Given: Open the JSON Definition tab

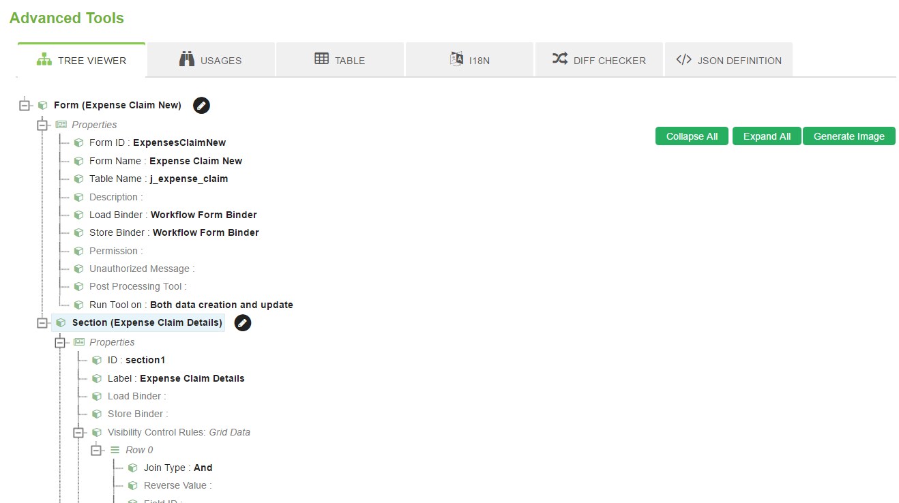Looking at the screenshot, I should pos(728,60).
